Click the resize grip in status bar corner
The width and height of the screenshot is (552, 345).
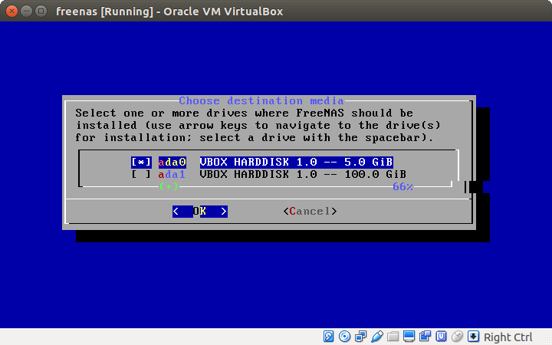point(547,340)
